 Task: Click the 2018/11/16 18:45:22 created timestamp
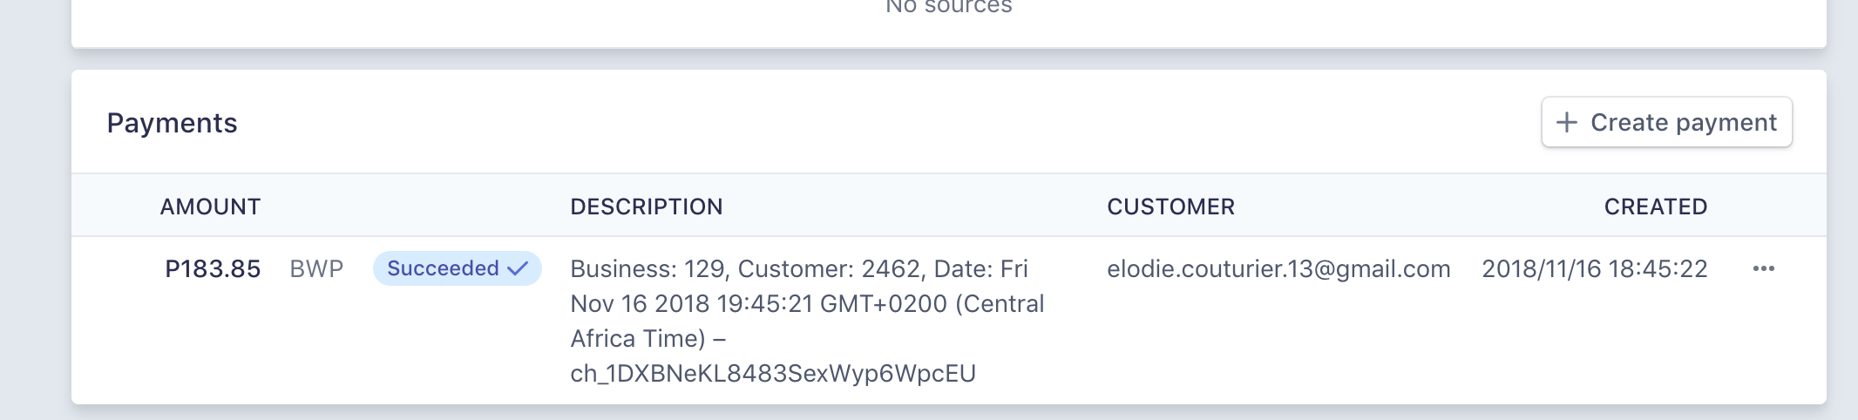(1595, 268)
